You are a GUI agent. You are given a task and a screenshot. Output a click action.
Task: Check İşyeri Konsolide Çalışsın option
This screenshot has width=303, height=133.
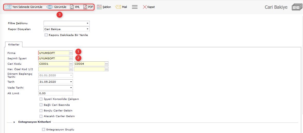(x=41, y=99)
